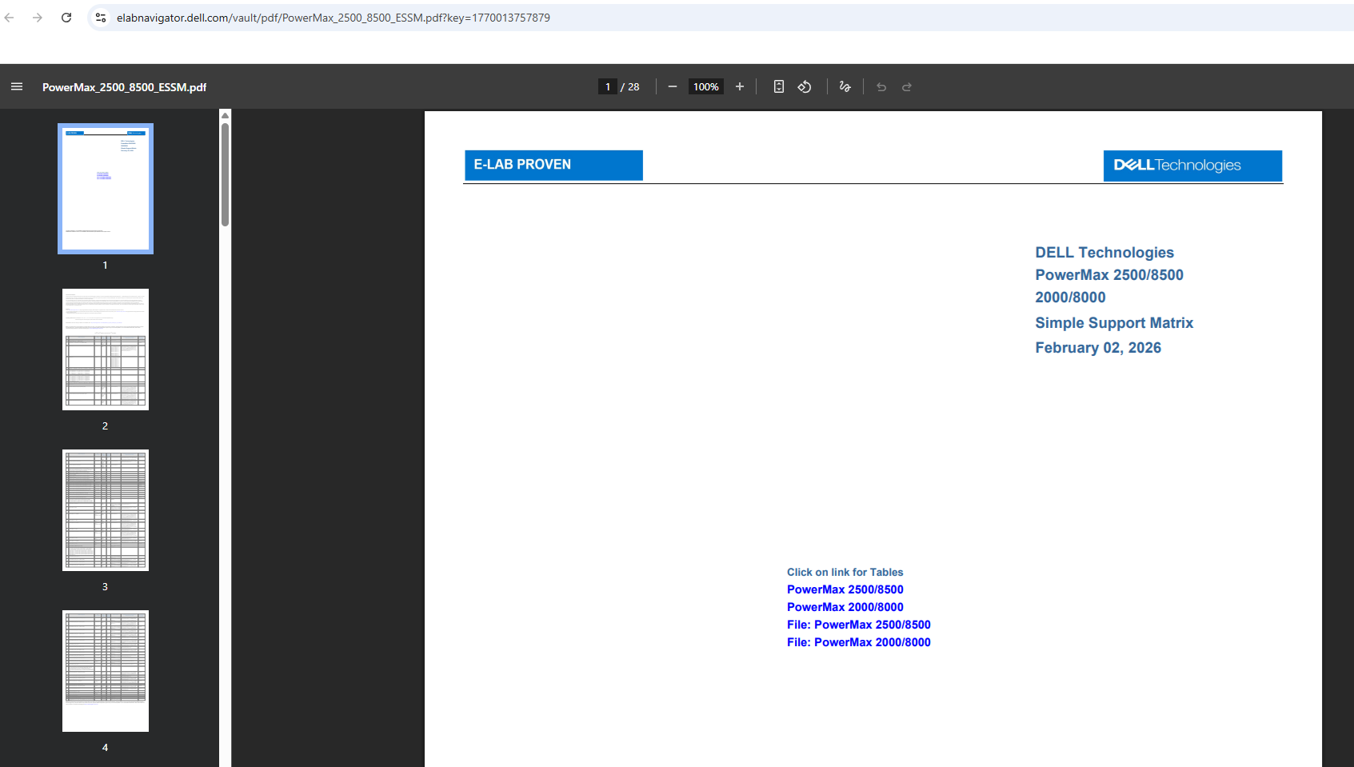Rotate the PDF counterclockwise
1354x767 pixels.
(x=805, y=86)
